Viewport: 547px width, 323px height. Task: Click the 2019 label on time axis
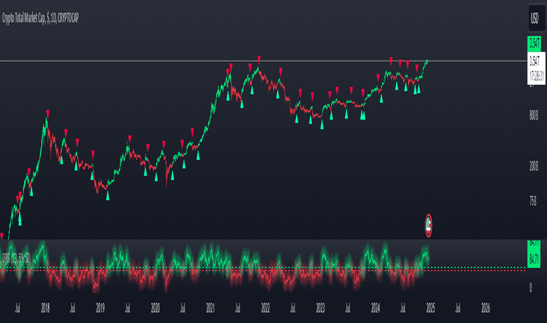coord(100,308)
